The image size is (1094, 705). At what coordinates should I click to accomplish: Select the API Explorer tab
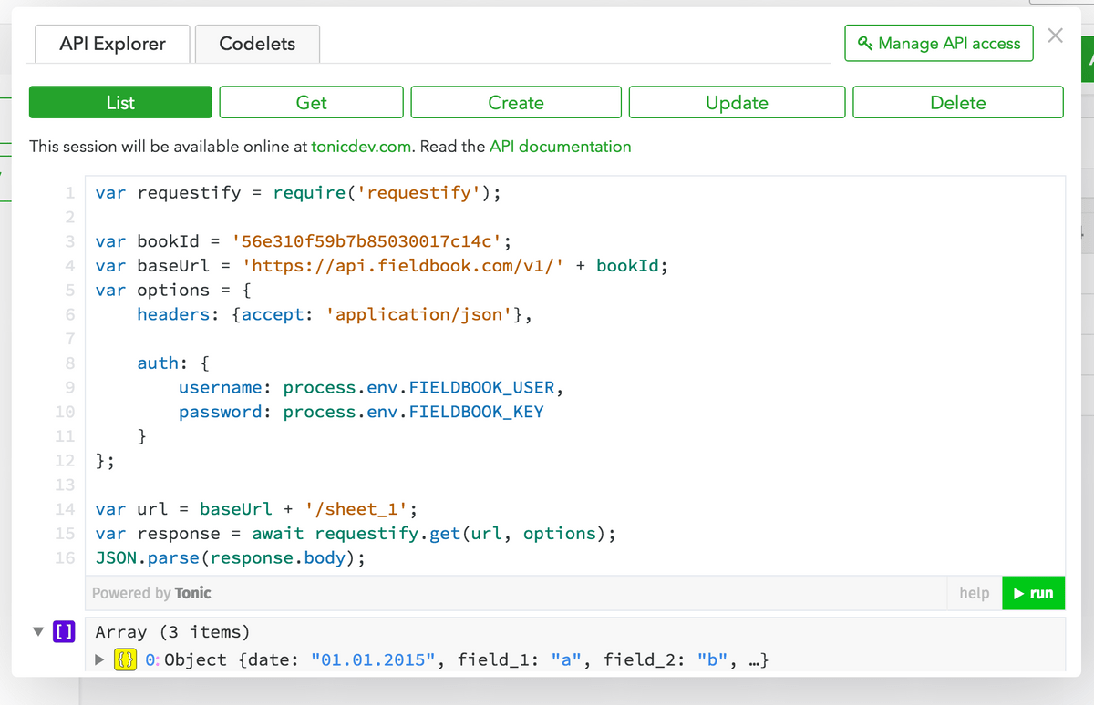[x=111, y=43]
